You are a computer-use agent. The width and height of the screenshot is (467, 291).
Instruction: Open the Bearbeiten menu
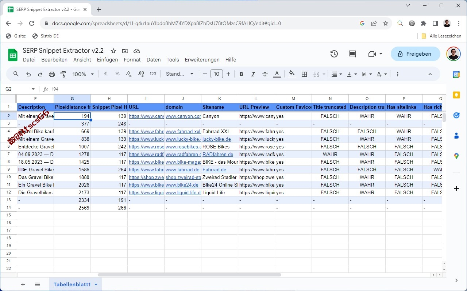click(54, 60)
